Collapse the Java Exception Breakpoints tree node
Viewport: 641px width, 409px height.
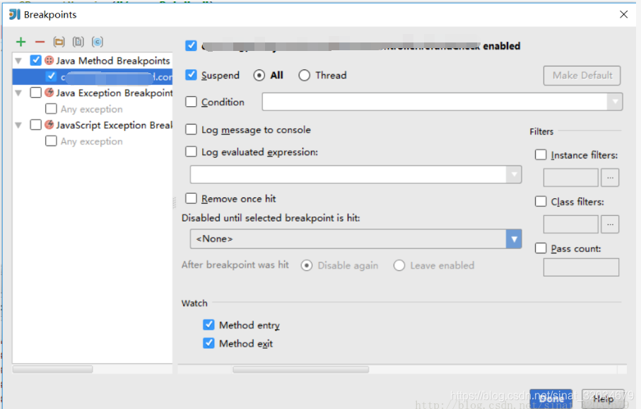click(18, 93)
